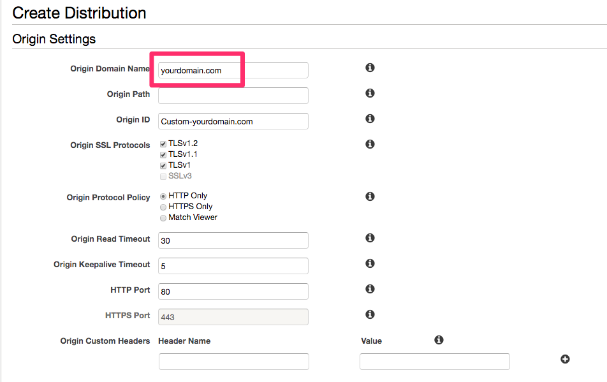Add another custom header with plus icon
The height and width of the screenshot is (382, 607).
pos(565,360)
